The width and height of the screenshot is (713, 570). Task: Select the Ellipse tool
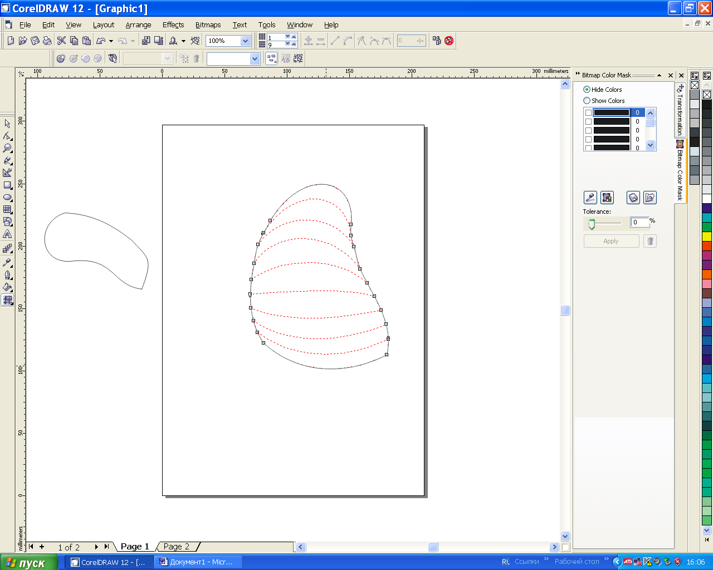coord(7,197)
